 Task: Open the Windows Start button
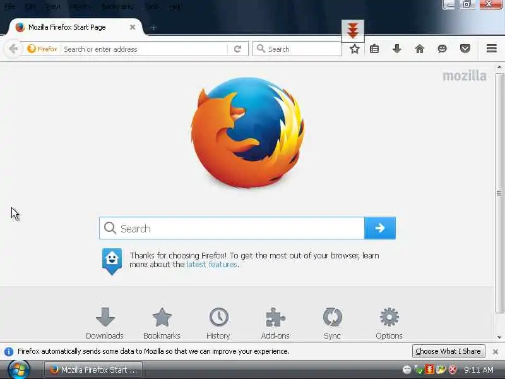(x=19, y=370)
